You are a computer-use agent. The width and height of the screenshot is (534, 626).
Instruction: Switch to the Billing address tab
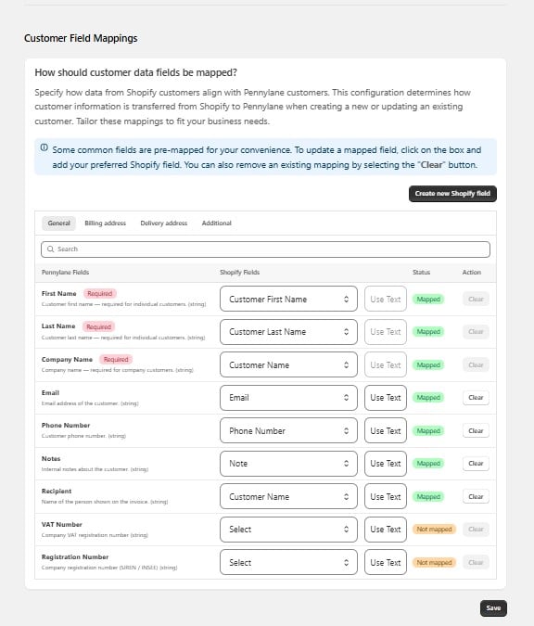pos(106,224)
